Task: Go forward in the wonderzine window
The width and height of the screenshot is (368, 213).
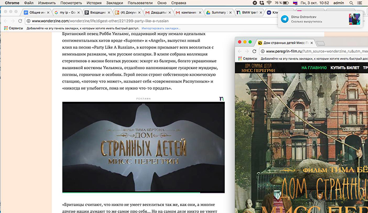Action: [13, 21]
